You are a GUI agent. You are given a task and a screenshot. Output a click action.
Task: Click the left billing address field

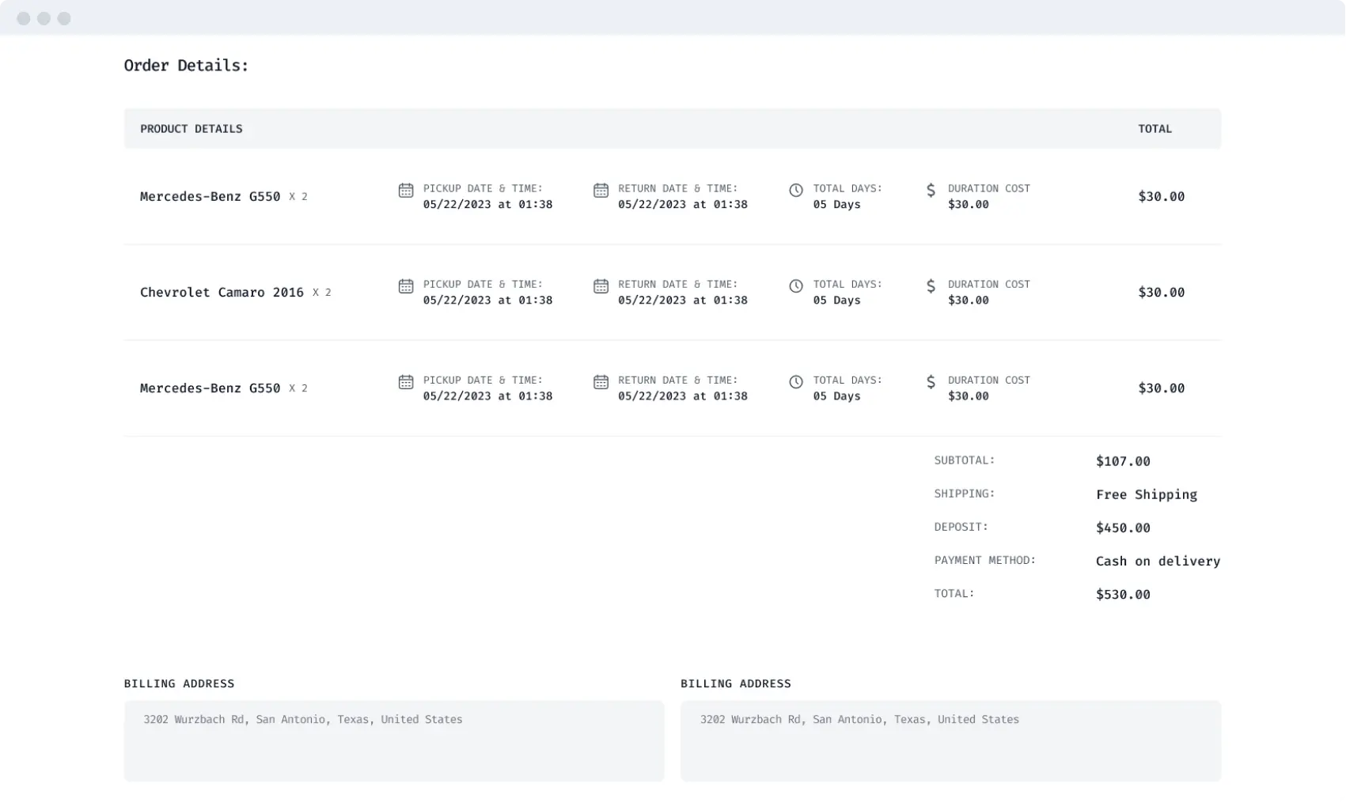coord(393,740)
